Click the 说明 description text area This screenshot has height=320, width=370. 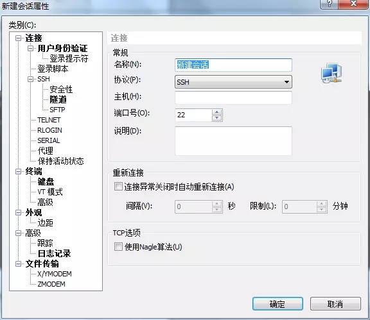click(x=233, y=141)
